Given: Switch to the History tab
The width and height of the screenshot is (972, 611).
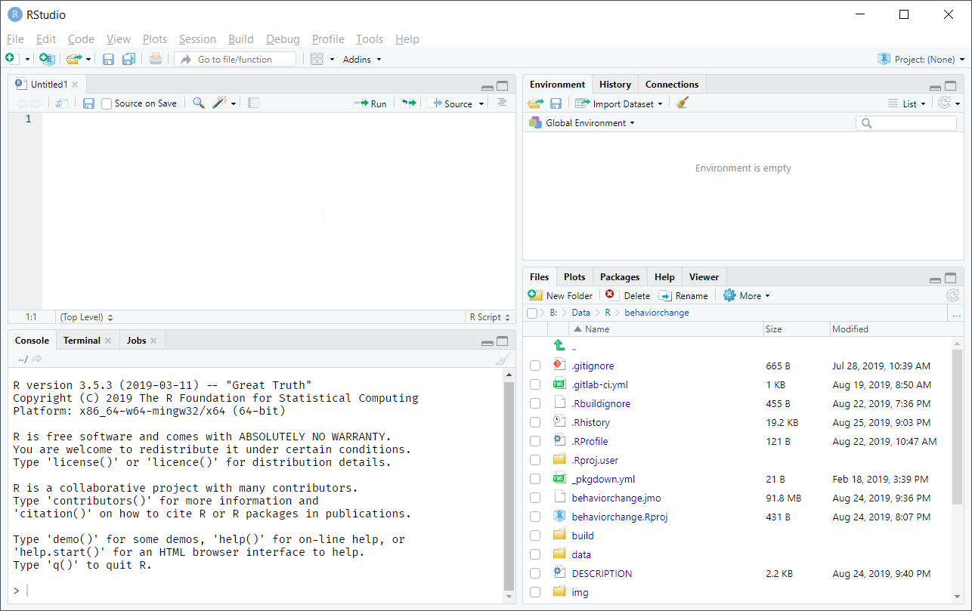Looking at the screenshot, I should pos(615,85).
